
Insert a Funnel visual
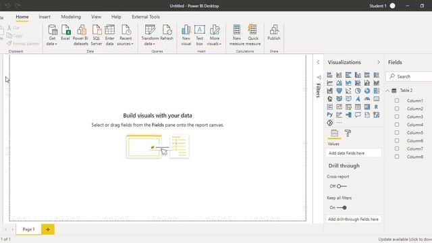point(339,90)
